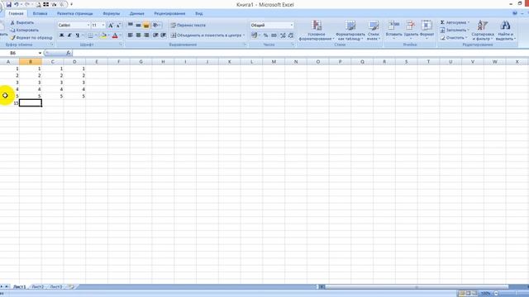Toggle bold formatting (Ж)

(x=61, y=35)
